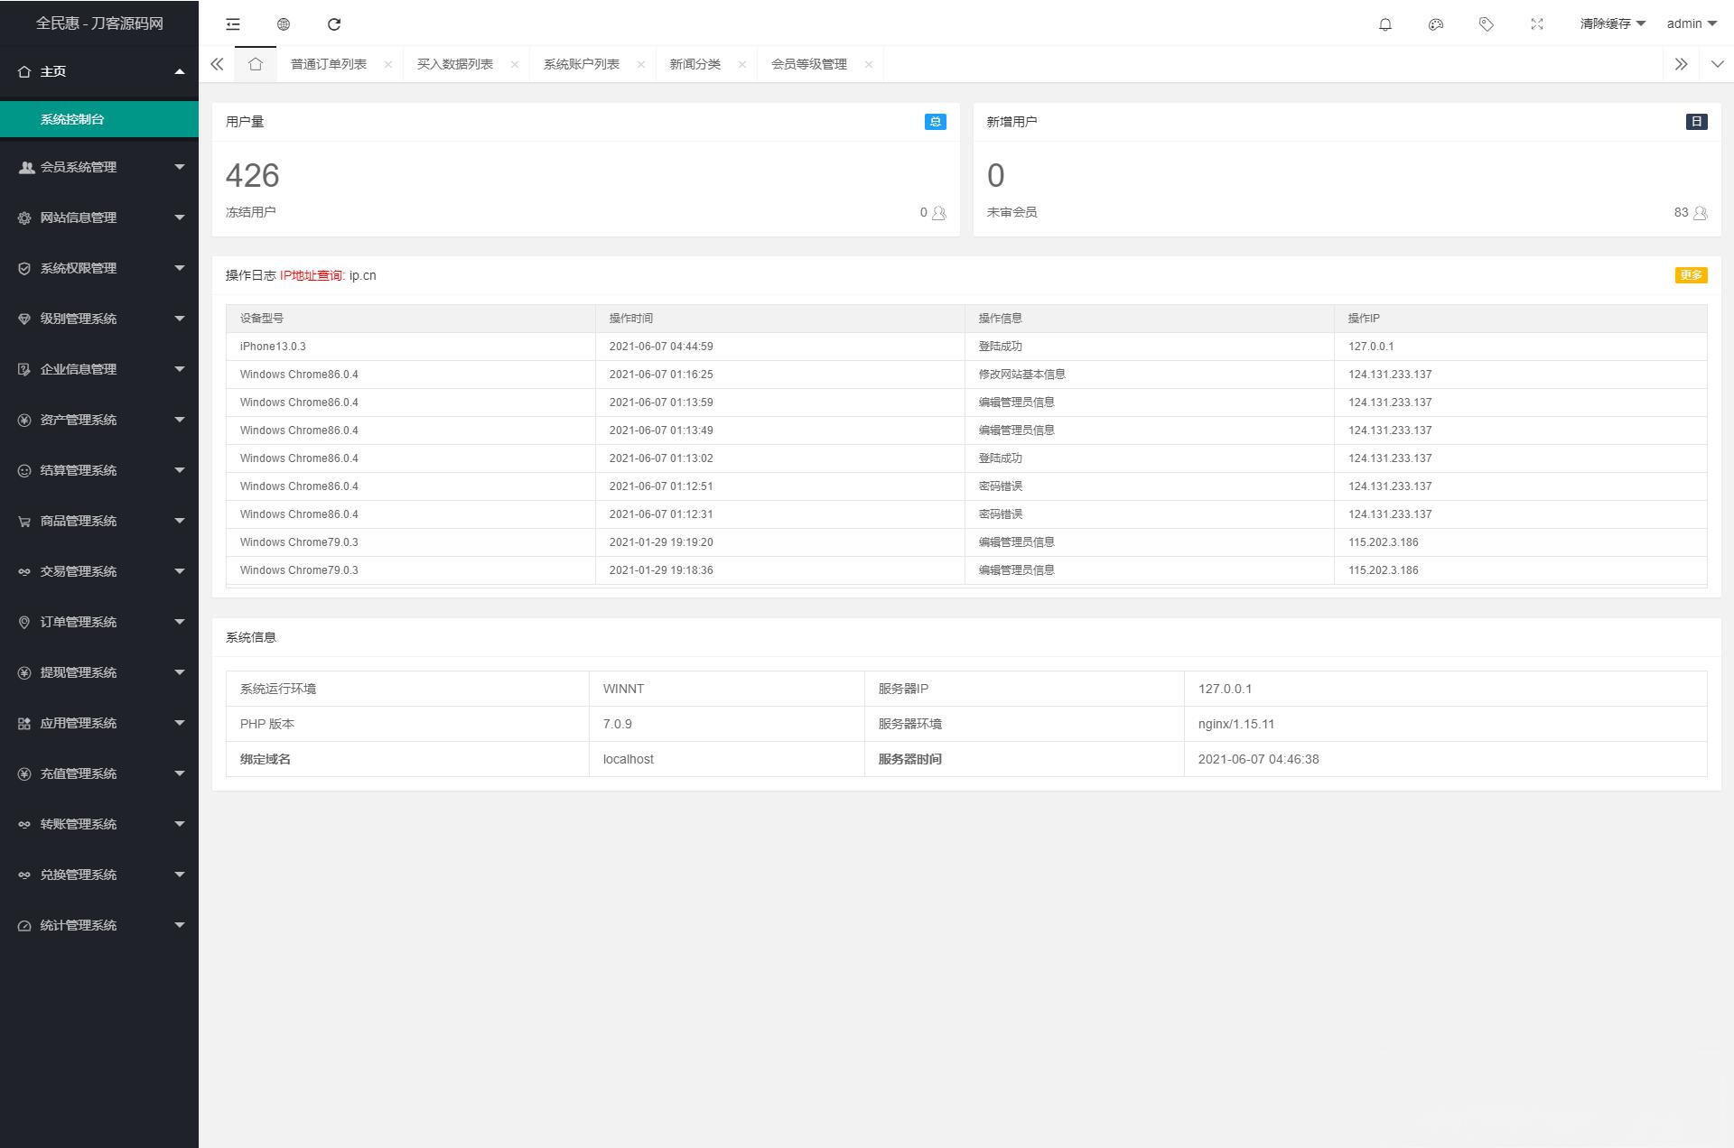The width and height of the screenshot is (1734, 1148).
Task: Expand 网站信息管理 menu
Action: [x=99, y=218]
